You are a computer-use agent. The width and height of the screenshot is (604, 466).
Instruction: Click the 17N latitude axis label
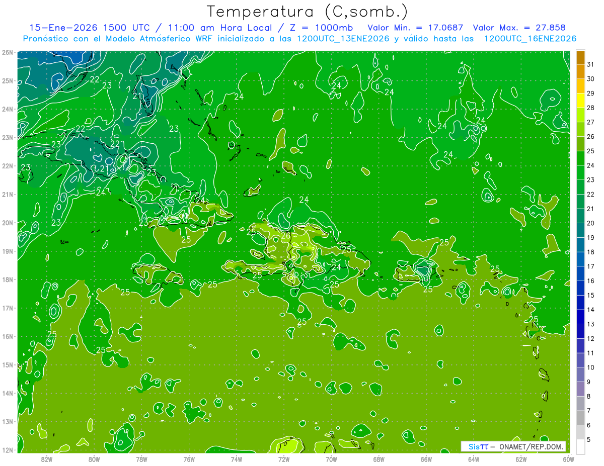coord(8,308)
